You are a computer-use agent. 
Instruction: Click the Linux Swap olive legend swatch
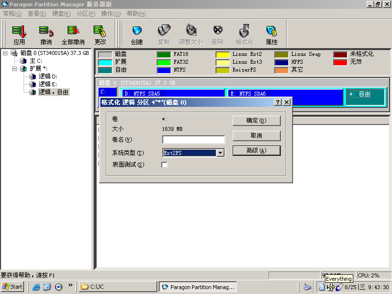281,54
